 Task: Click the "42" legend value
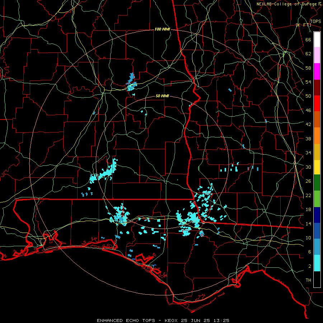pyautogui.click(x=308, y=125)
